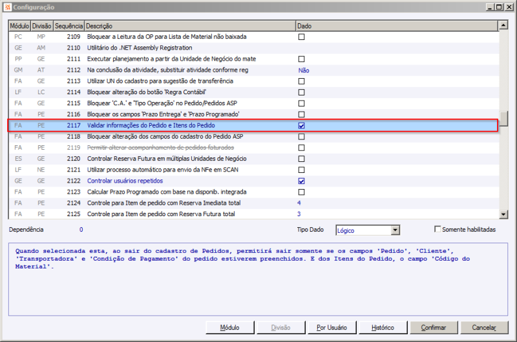Confirm changes with the Confirmar button
The height and width of the screenshot is (342, 517).
pos(434,328)
